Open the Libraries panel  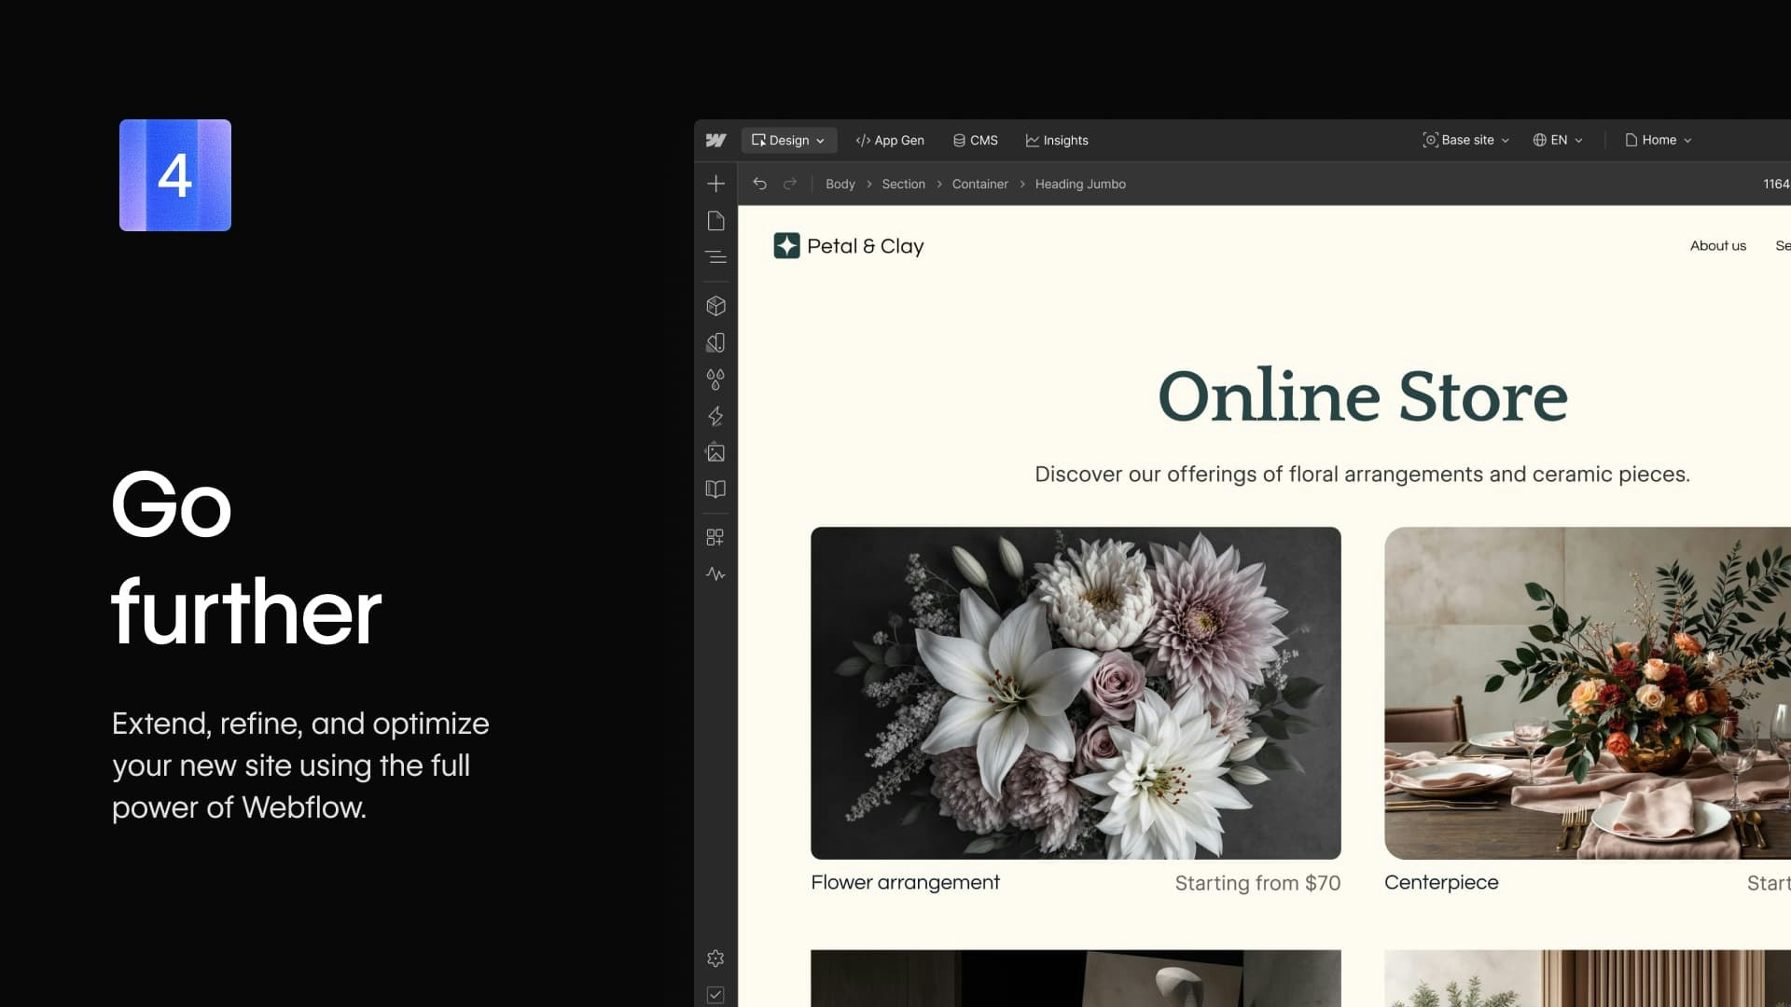(715, 490)
